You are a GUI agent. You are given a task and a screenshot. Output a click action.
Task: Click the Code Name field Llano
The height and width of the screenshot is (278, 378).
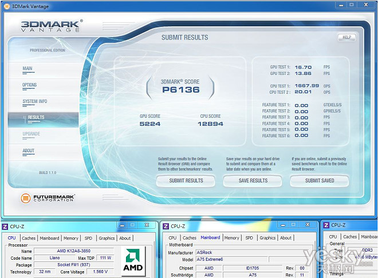(x=55, y=258)
